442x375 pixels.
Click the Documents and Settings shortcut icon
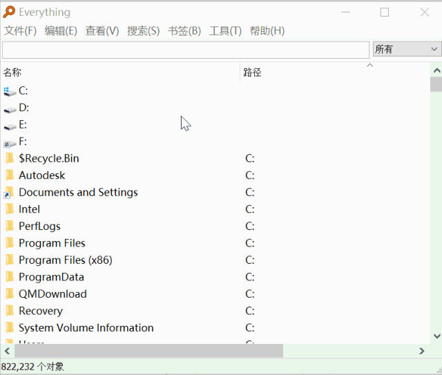pyautogui.click(x=8, y=193)
